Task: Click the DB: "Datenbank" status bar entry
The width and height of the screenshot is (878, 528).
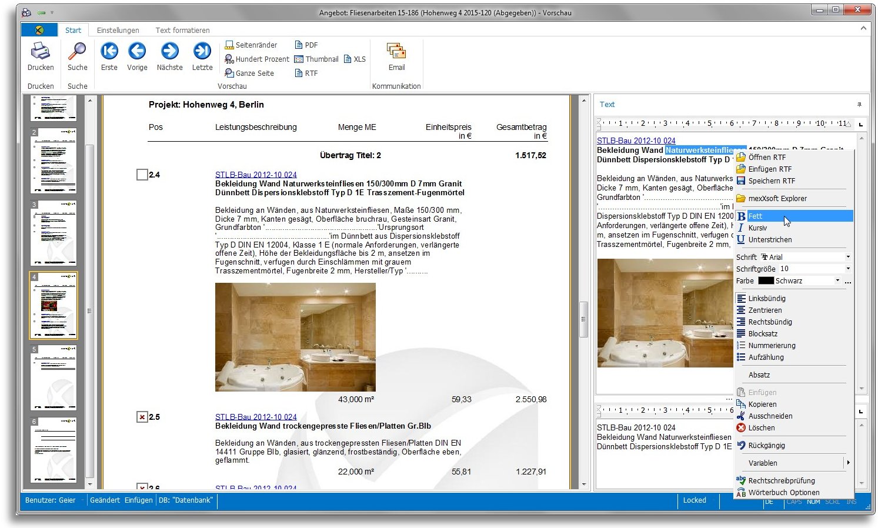Action: [186, 500]
